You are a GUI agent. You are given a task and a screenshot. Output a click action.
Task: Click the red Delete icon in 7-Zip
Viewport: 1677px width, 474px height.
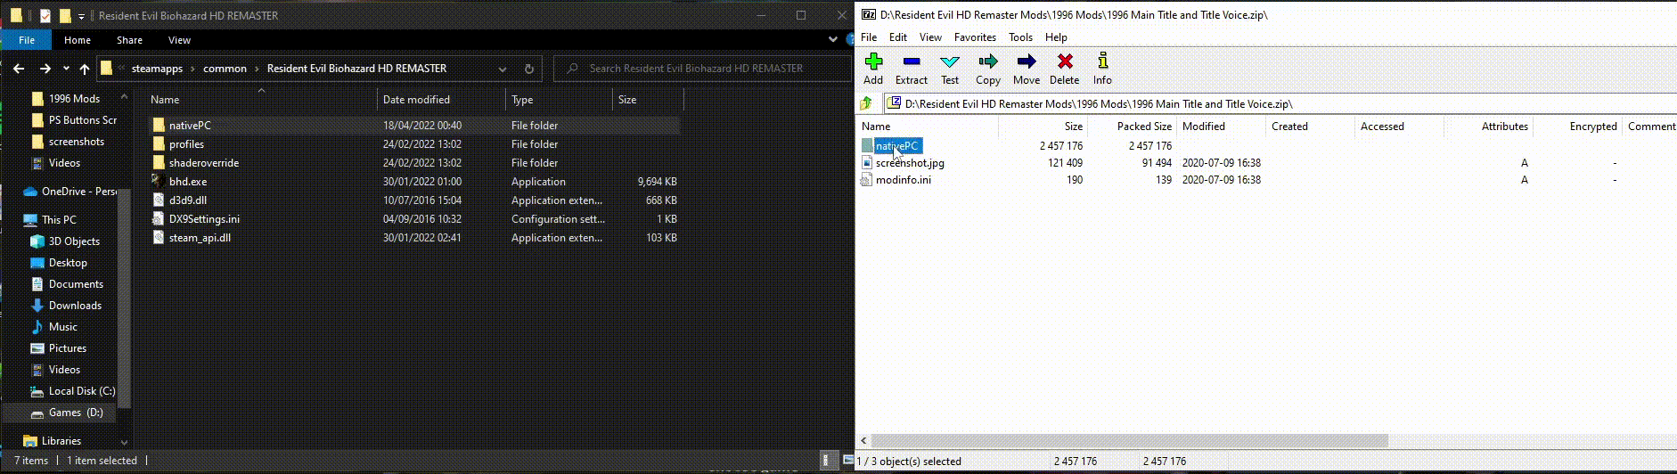(1064, 61)
